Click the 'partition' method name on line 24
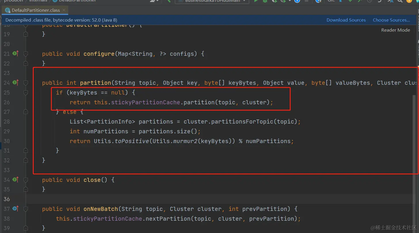 pos(96,83)
